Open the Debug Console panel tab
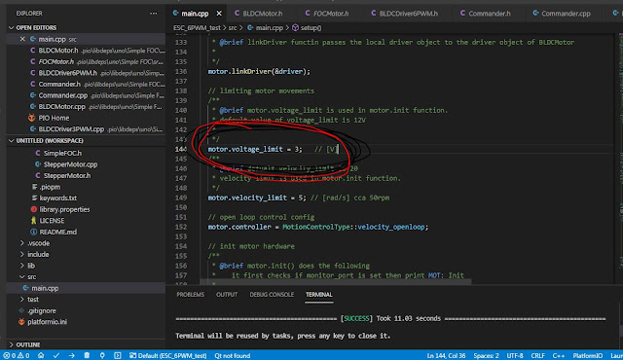This screenshot has height=360, width=623. 272,295
